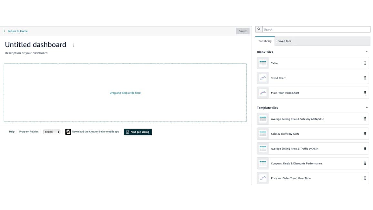
Task: Collapse the Template tiles section
Action: click(367, 108)
